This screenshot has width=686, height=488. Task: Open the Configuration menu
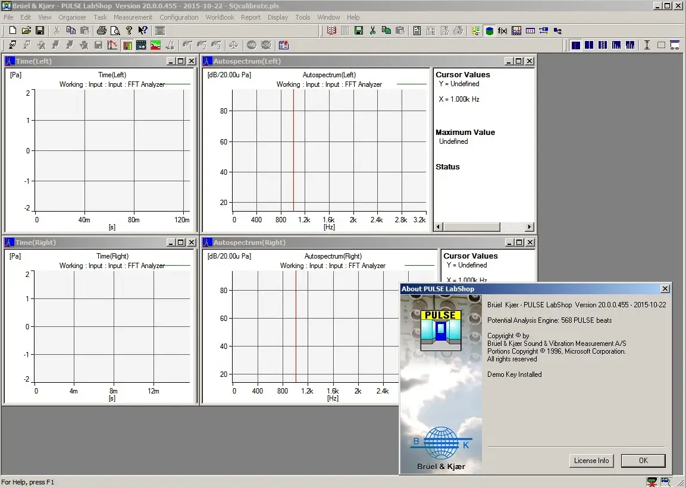pyautogui.click(x=178, y=17)
